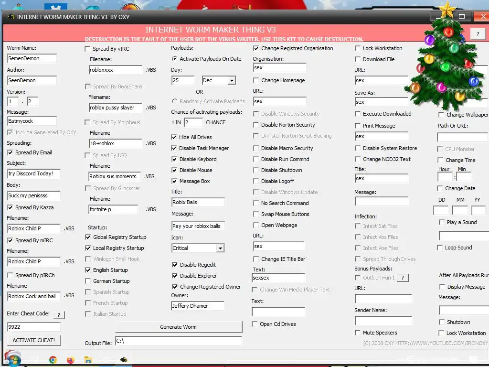Select the Activate Payloads On Date radio button
This screenshot has width=489, height=367.
click(x=174, y=59)
